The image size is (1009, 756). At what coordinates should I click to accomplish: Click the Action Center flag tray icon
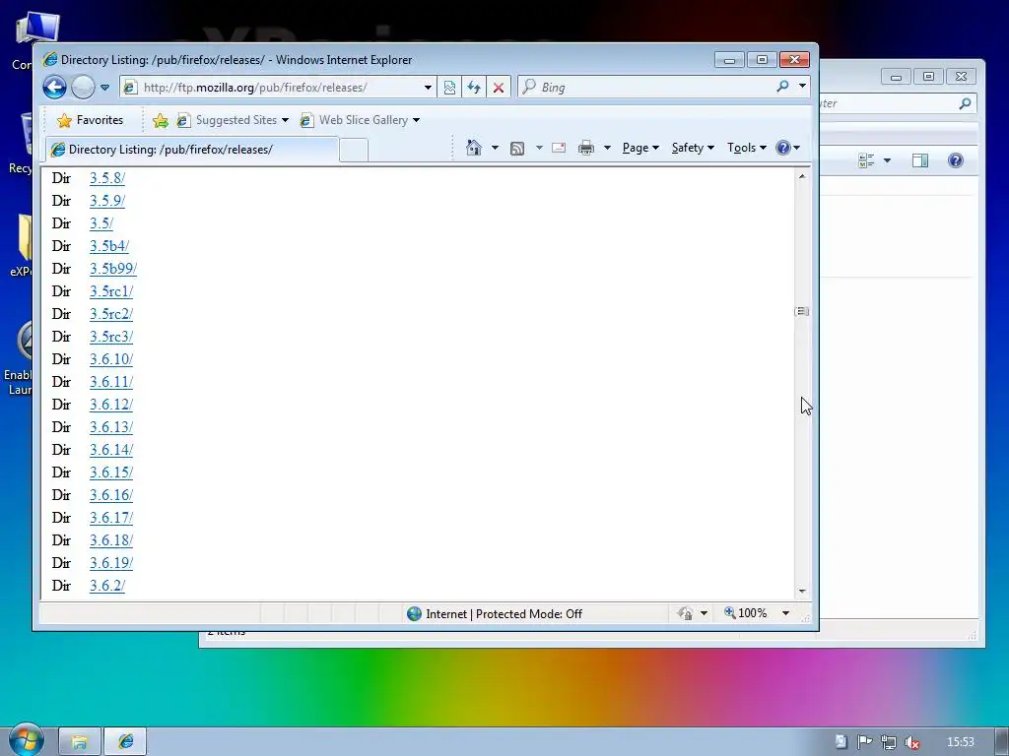[x=864, y=742]
